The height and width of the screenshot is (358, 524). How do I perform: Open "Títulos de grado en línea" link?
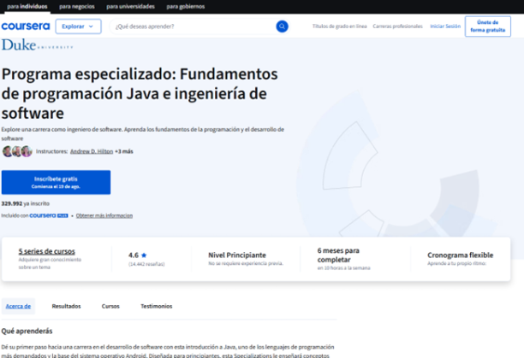click(x=338, y=26)
